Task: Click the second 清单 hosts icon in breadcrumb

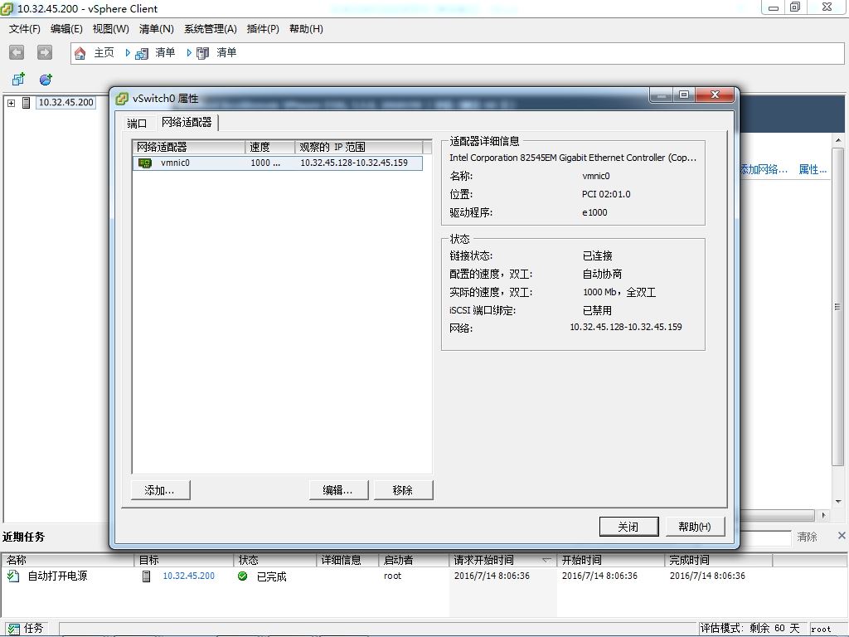Action: click(x=202, y=53)
